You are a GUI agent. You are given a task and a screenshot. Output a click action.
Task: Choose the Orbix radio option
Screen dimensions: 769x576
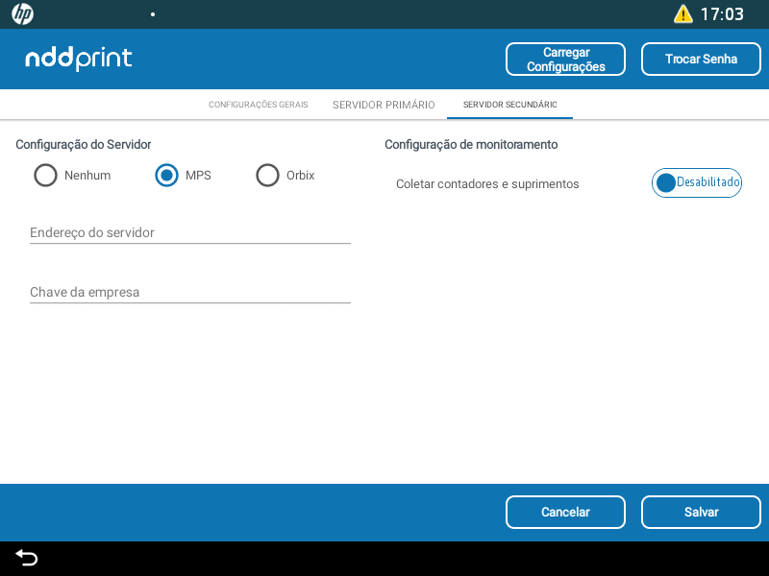click(267, 176)
